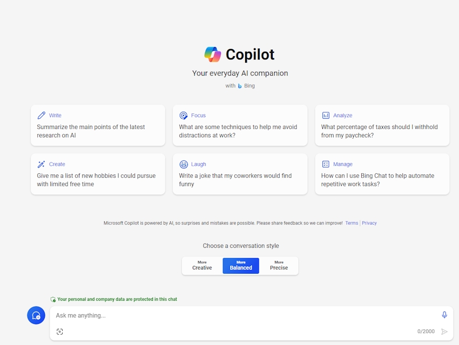This screenshot has height=345, width=459.
Task: Click the 0/2000 character counter
Action: coord(427,331)
